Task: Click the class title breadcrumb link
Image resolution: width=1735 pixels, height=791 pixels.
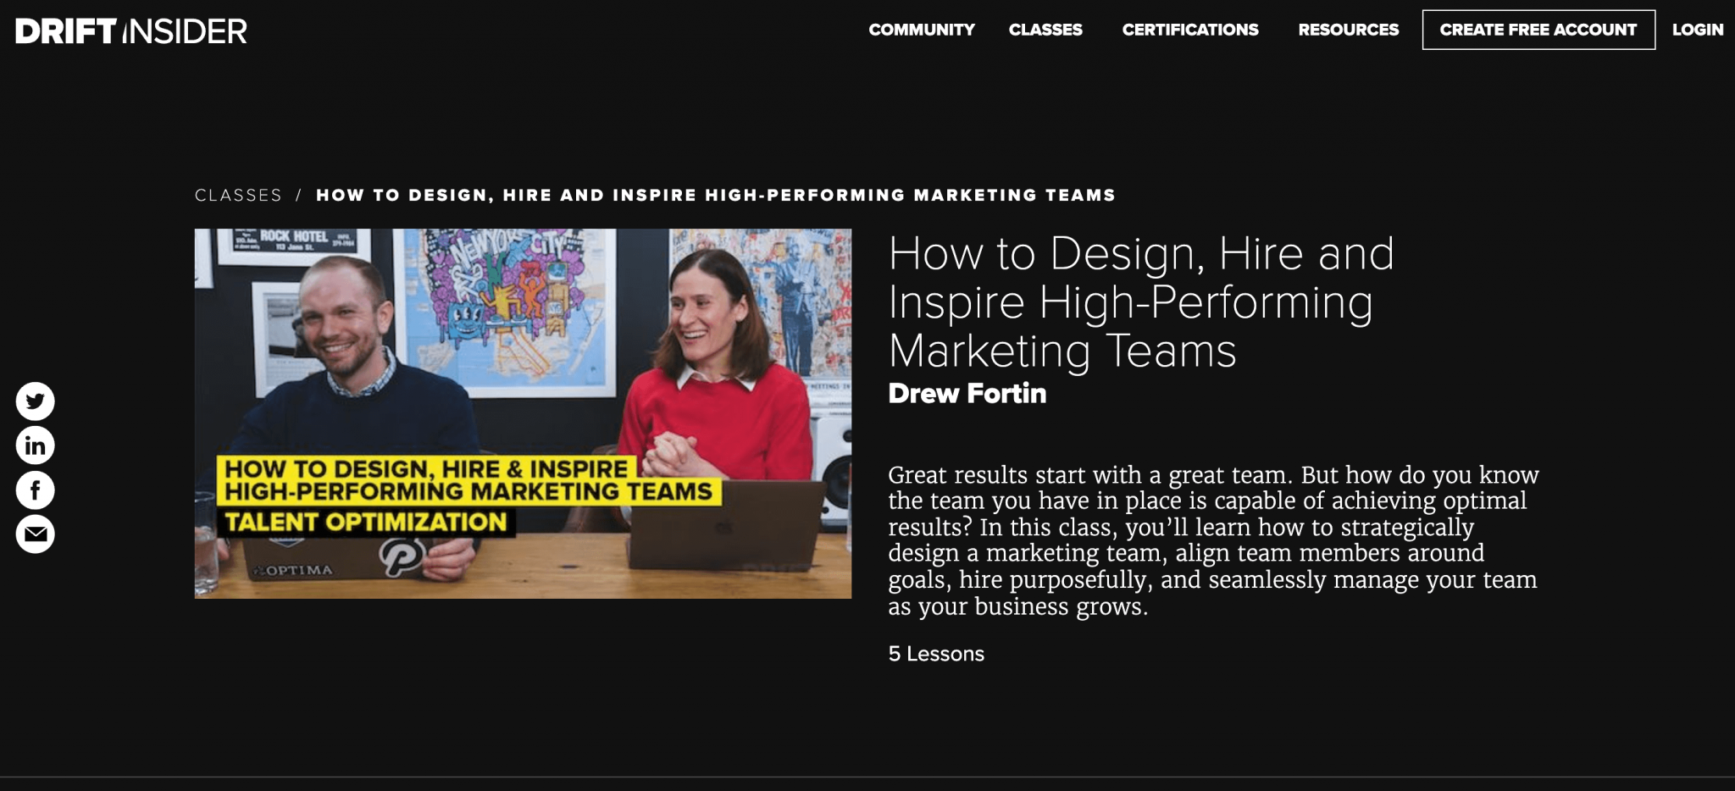Action: click(716, 194)
